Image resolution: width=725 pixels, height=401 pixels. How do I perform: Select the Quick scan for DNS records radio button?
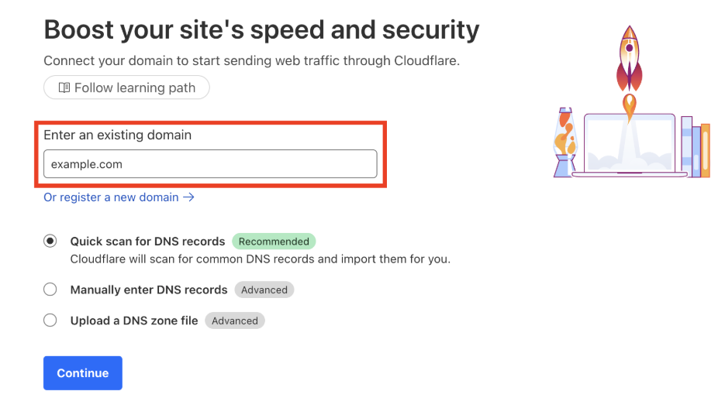coord(50,242)
